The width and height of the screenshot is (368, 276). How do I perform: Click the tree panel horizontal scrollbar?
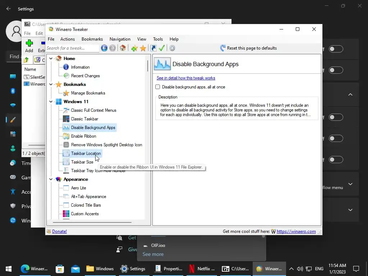[x=92, y=222]
